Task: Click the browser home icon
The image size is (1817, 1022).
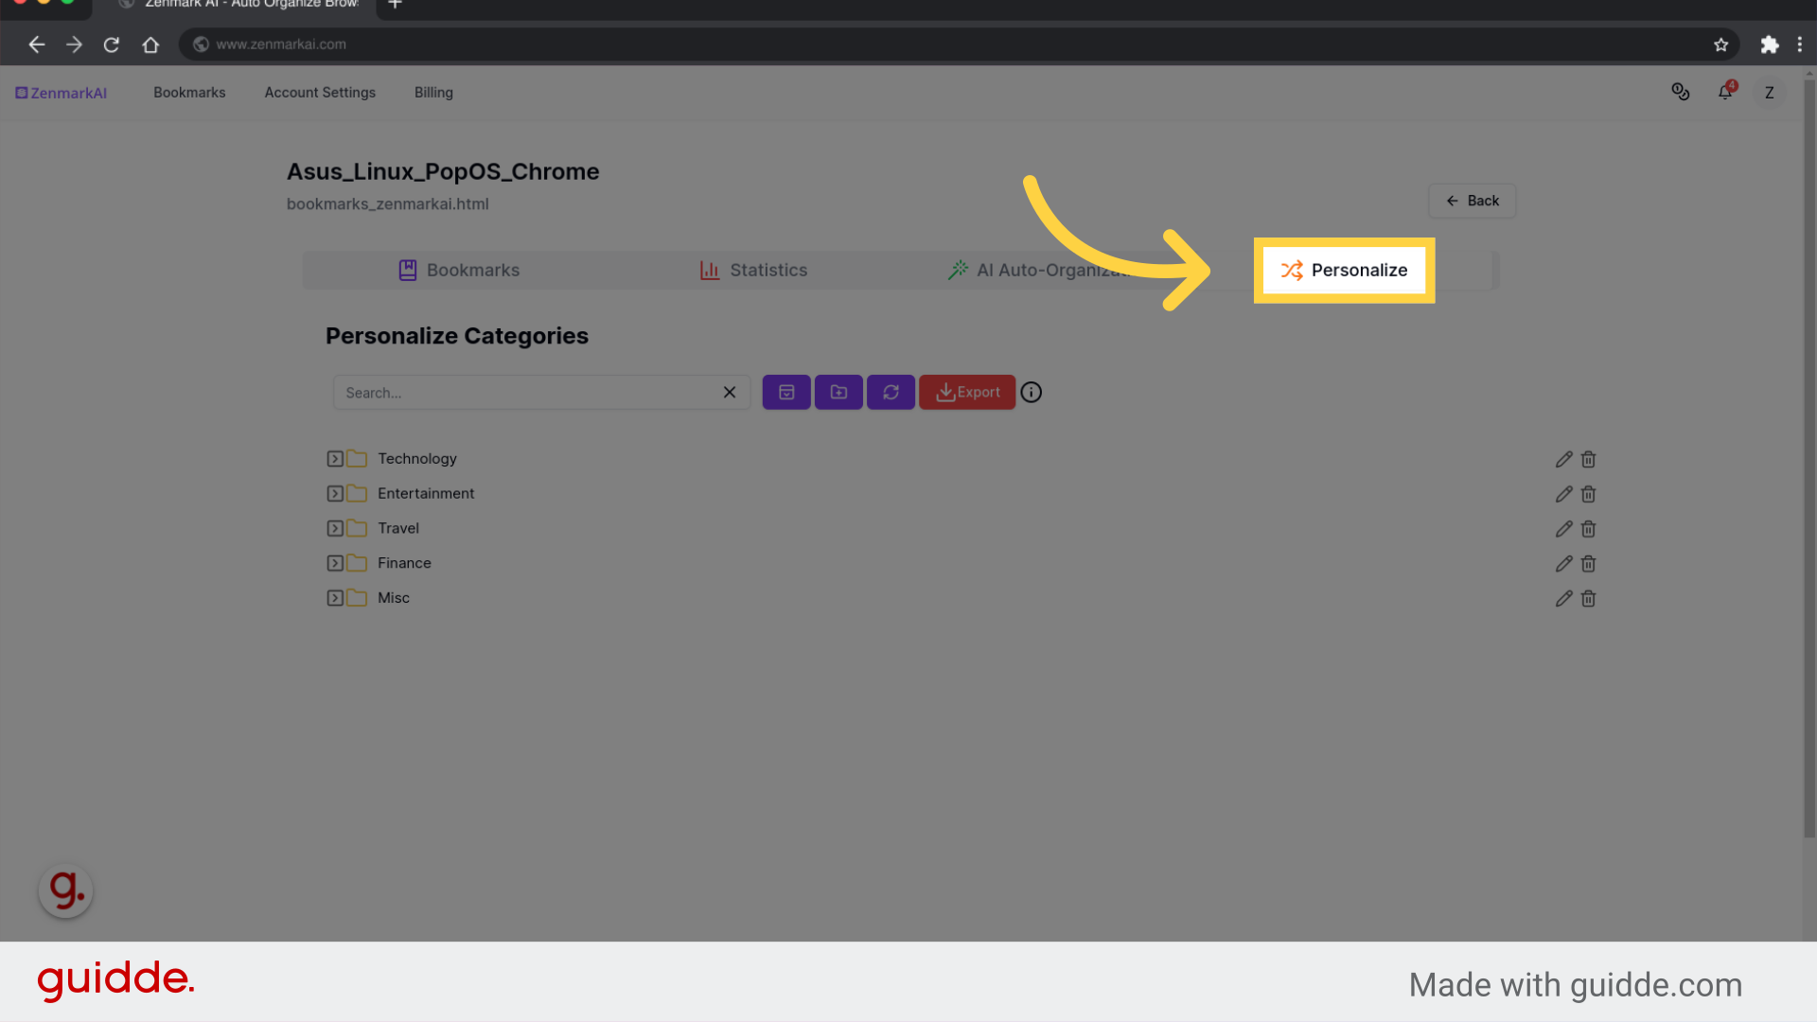Action: click(x=150, y=44)
